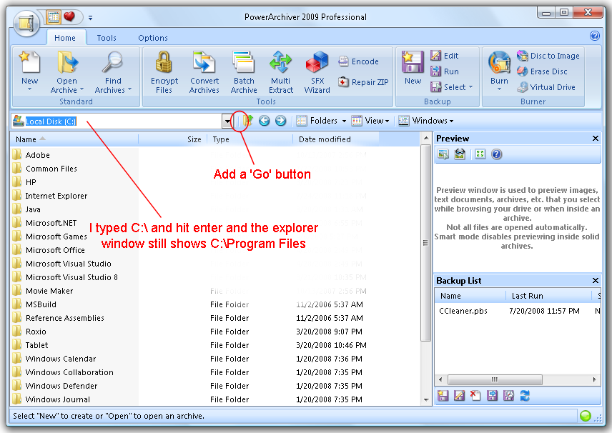Go up one folder level icon
The image size is (612, 433).
pyautogui.click(x=248, y=121)
